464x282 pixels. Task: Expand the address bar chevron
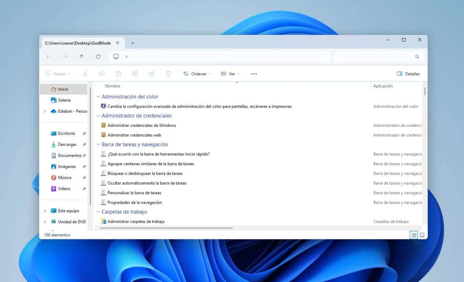pyautogui.click(x=126, y=57)
